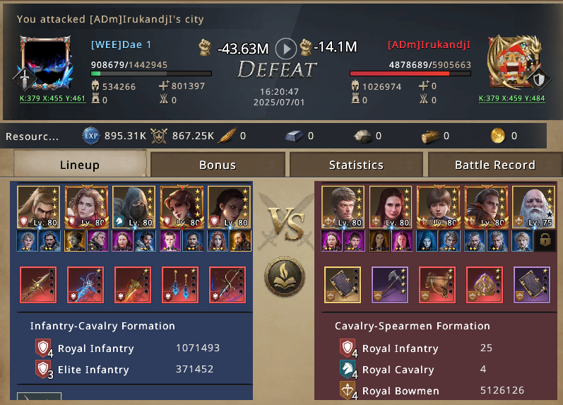The height and width of the screenshot is (405, 563).
Task: View the attacker's sword equipment icon
Action: (38, 285)
